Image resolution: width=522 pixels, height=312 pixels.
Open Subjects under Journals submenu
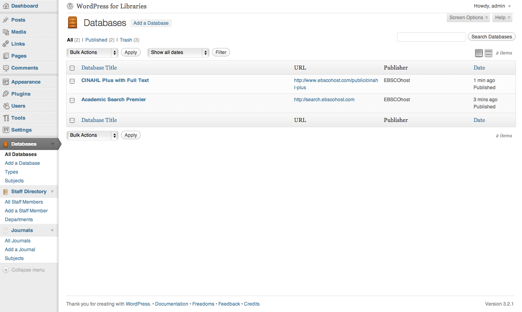point(14,258)
